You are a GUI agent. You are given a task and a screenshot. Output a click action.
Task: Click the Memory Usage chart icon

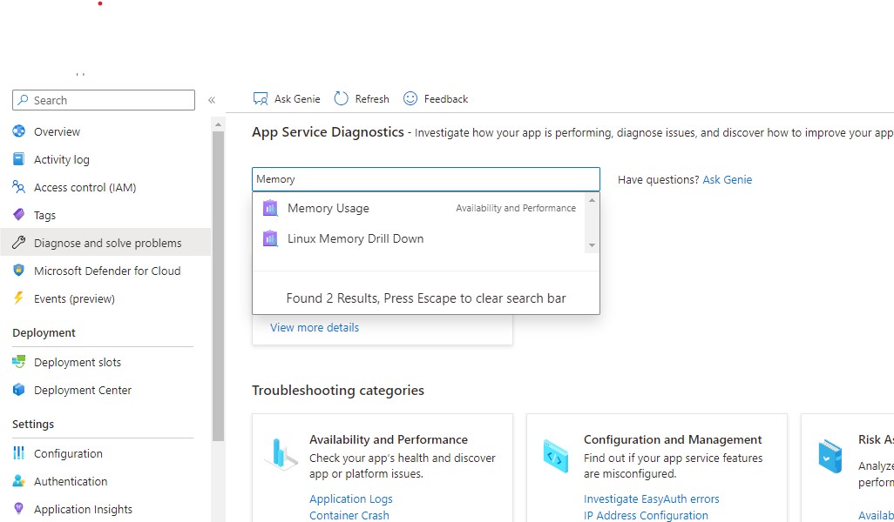[270, 208]
